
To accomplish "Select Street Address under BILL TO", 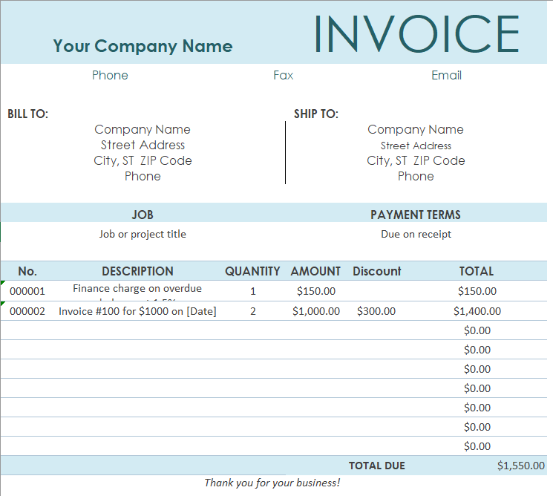I will [143, 145].
